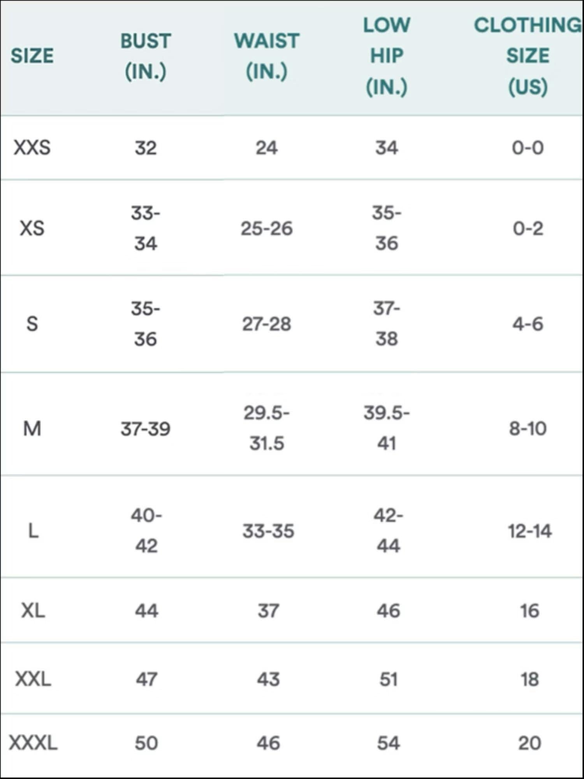Viewport: 584px width, 779px height.
Task: Click the M size row label
Action: [x=32, y=429]
